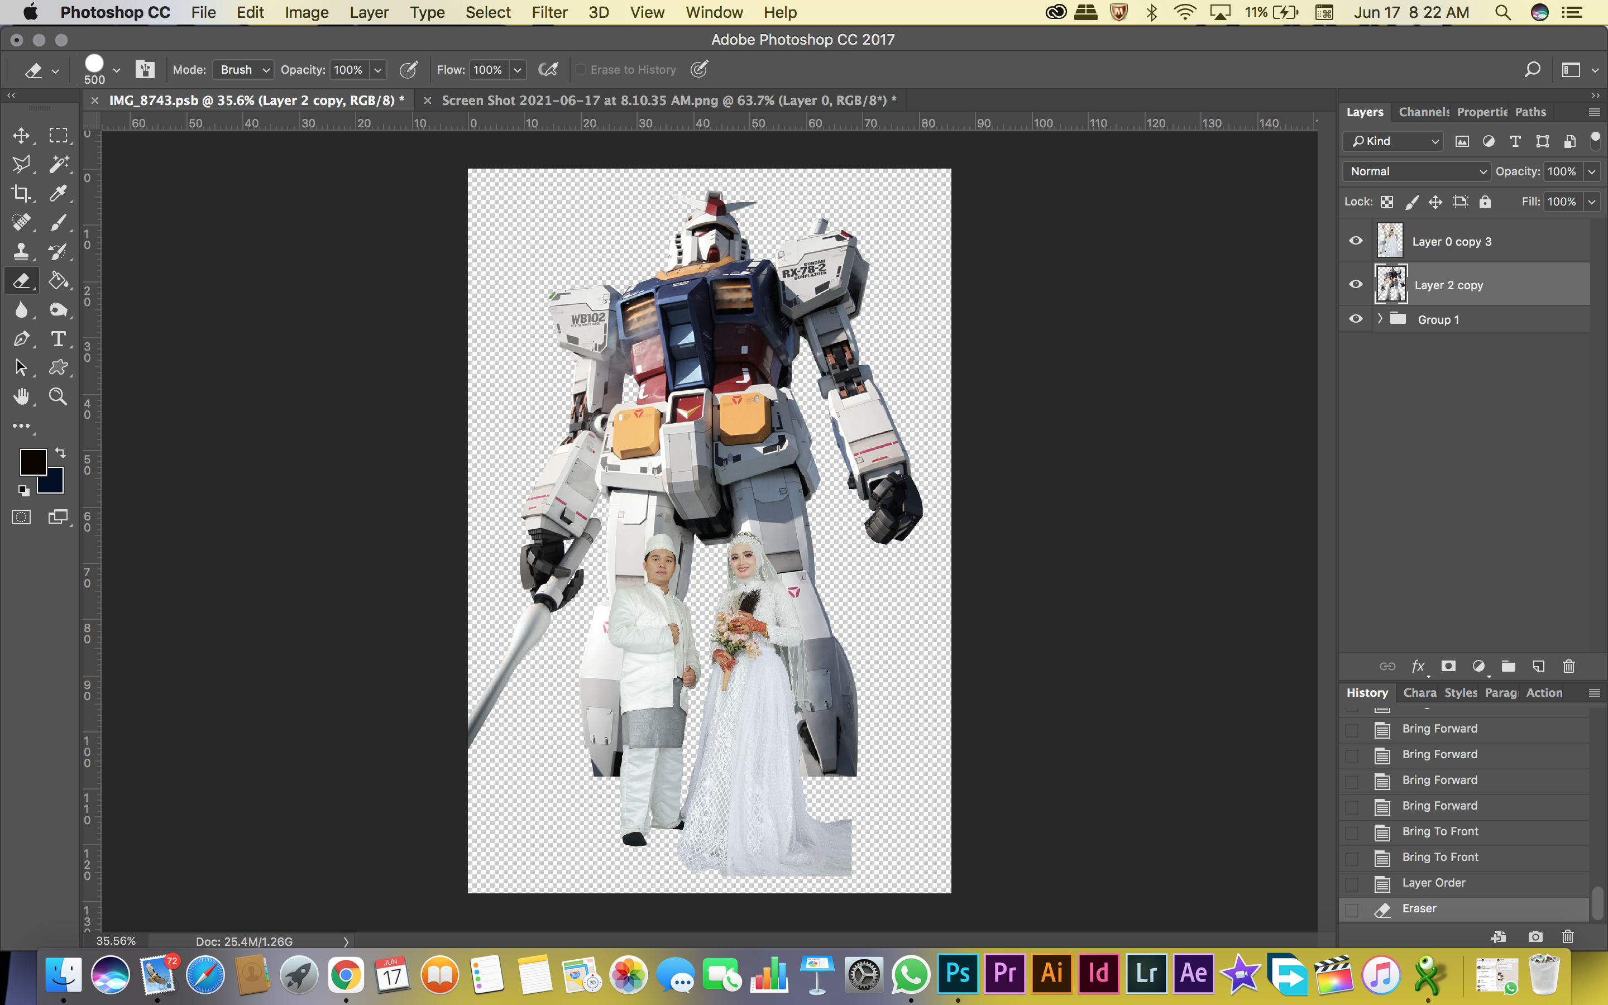Switch to the Channels tab
Viewport: 1608px width, 1005px height.
[1423, 112]
